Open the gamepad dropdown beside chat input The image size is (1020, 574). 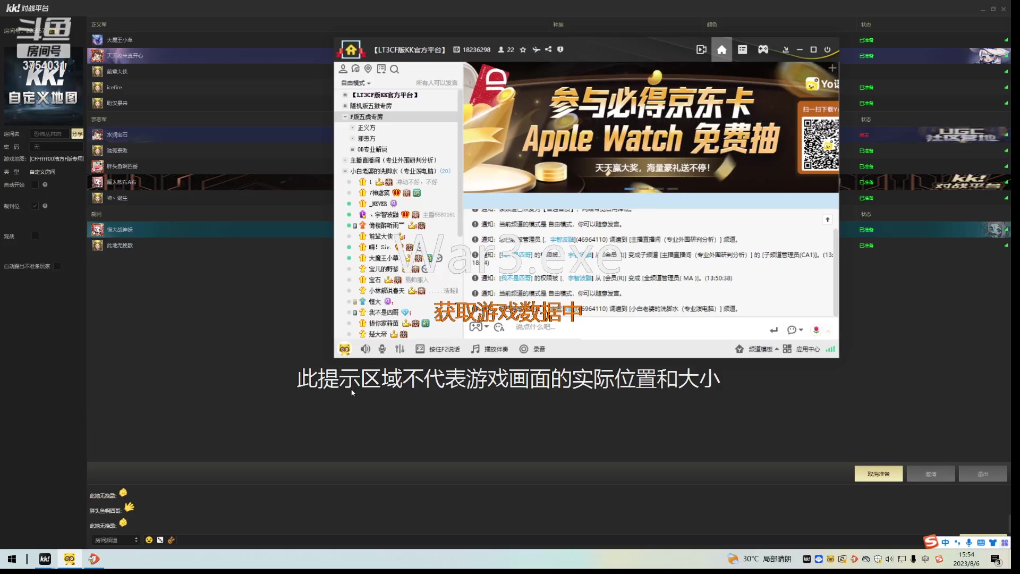(x=479, y=327)
